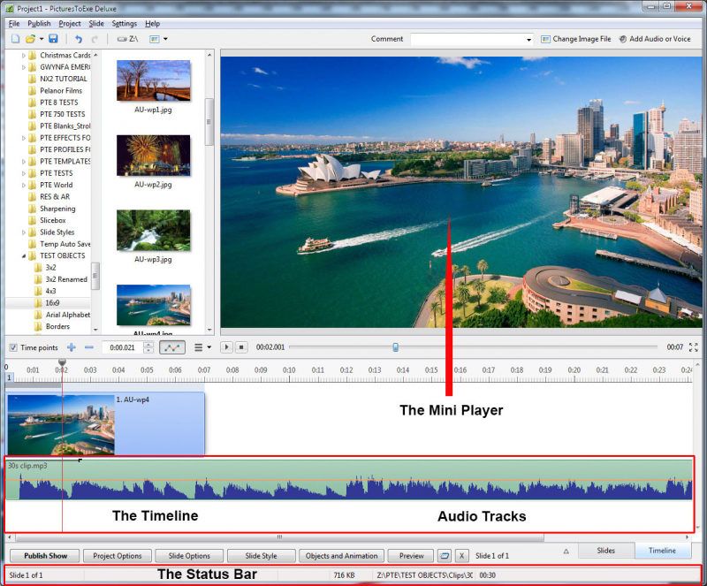Screen dimensions: 707x586
Task: Click the timeline horizontal scrollbar
Action: coord(279,537)
